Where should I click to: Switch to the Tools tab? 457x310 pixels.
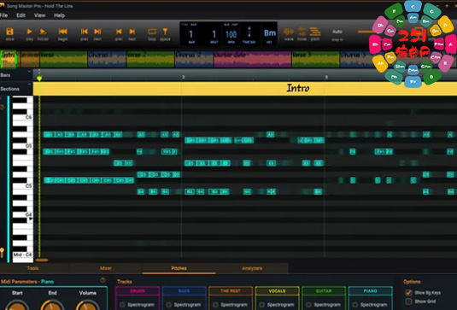32,268
